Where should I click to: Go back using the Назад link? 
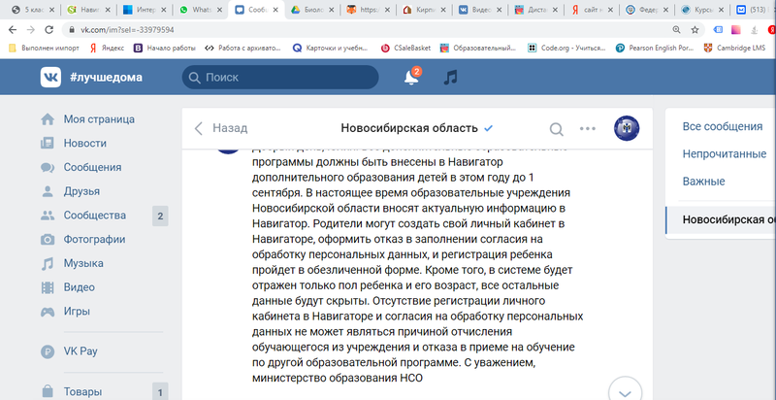pyautogui.click(x=221, y=128)
